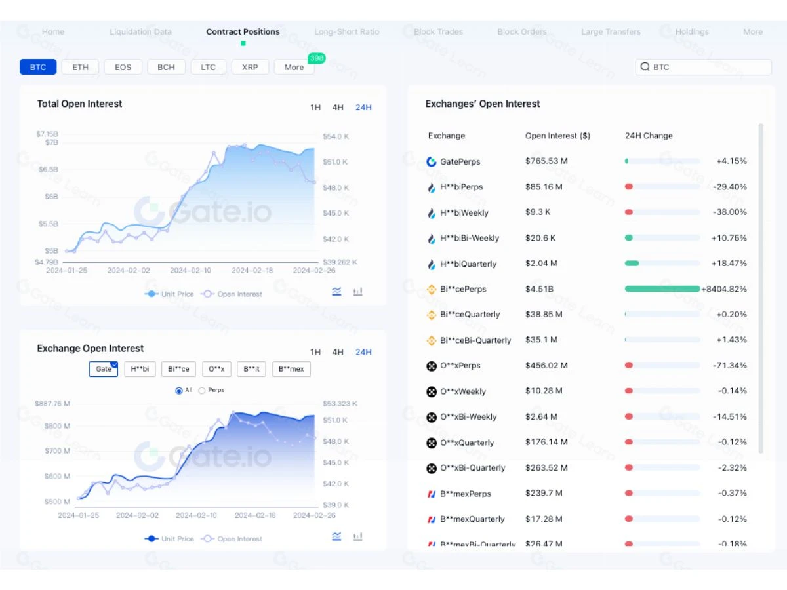This screenshot has height=590, width=787.
Task: Set Total Open Interest to 24H
Action: pyautogui.click(x=363, y=108)
